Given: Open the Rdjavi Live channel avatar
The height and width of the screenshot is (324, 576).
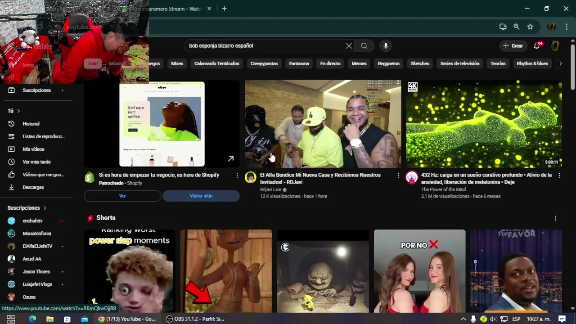Looking at the screenshot, I should pyautogui.click(x=250, y=177).
